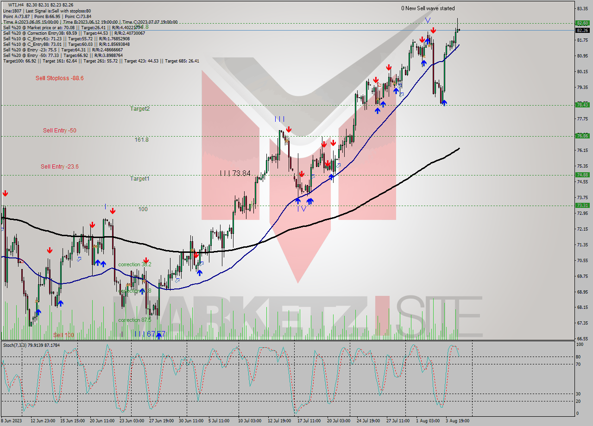This screenshot has width=593, height=426.
Task: Click the 'correction 38.2' label
Action: click(x=135, y=264)
